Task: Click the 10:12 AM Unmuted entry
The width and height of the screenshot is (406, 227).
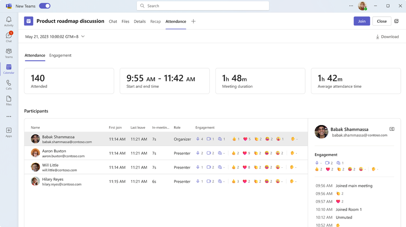Action: tap(334, 217)
